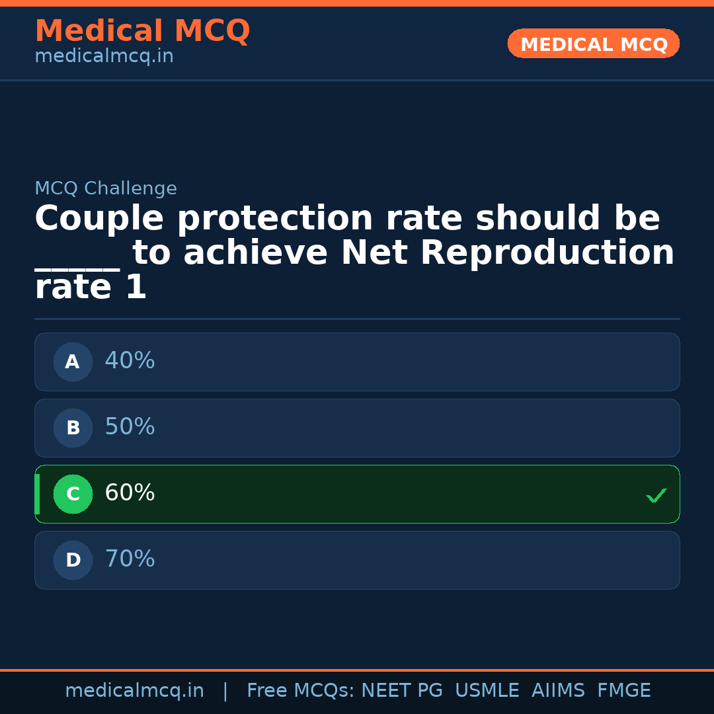Click the green C option badge
714x714 pixels.
click(73, 494)
